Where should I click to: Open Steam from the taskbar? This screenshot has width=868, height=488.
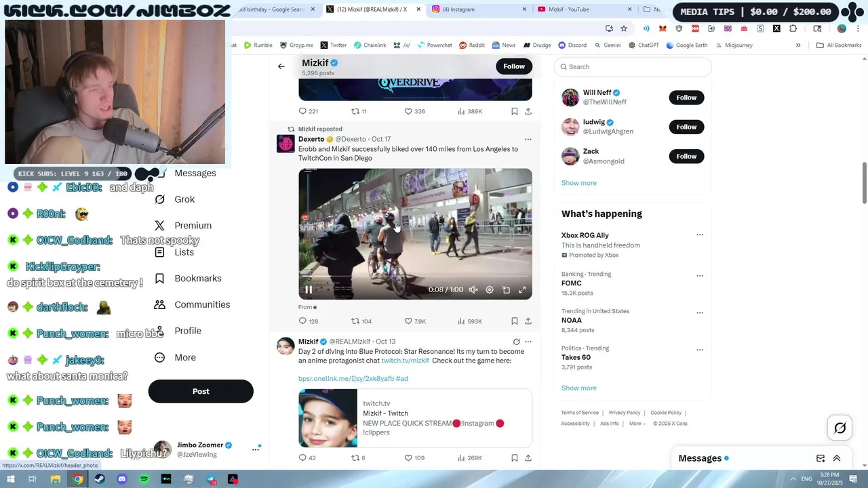click(x=100, y=479)
